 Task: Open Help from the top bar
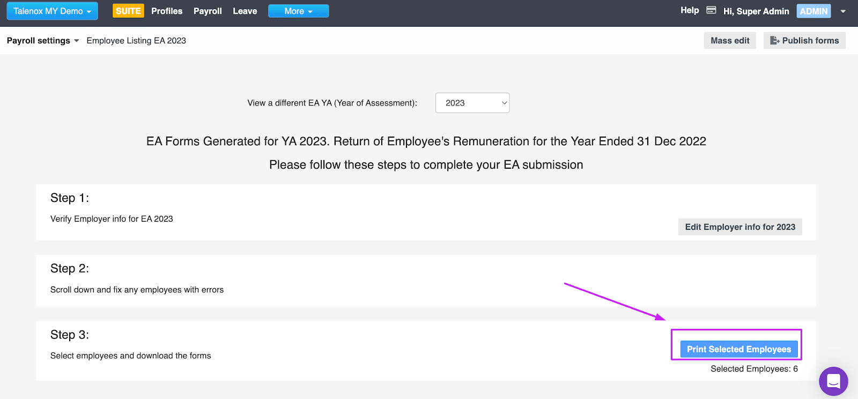point(690,10)
